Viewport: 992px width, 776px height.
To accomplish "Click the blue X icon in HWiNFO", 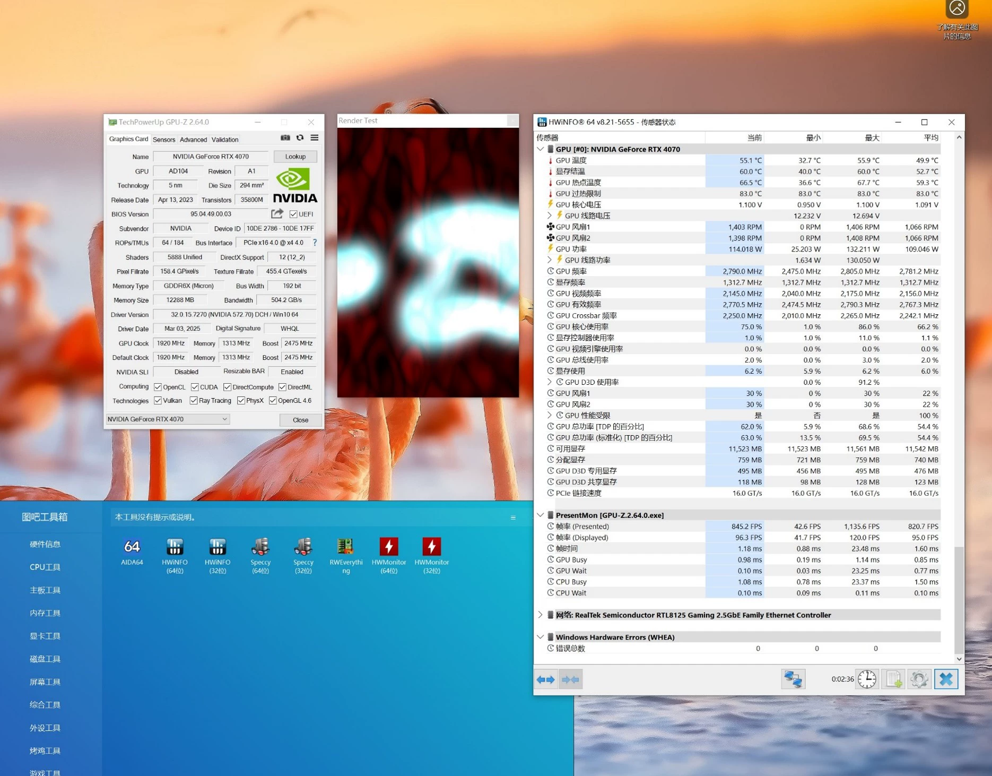I will [946, 679].
